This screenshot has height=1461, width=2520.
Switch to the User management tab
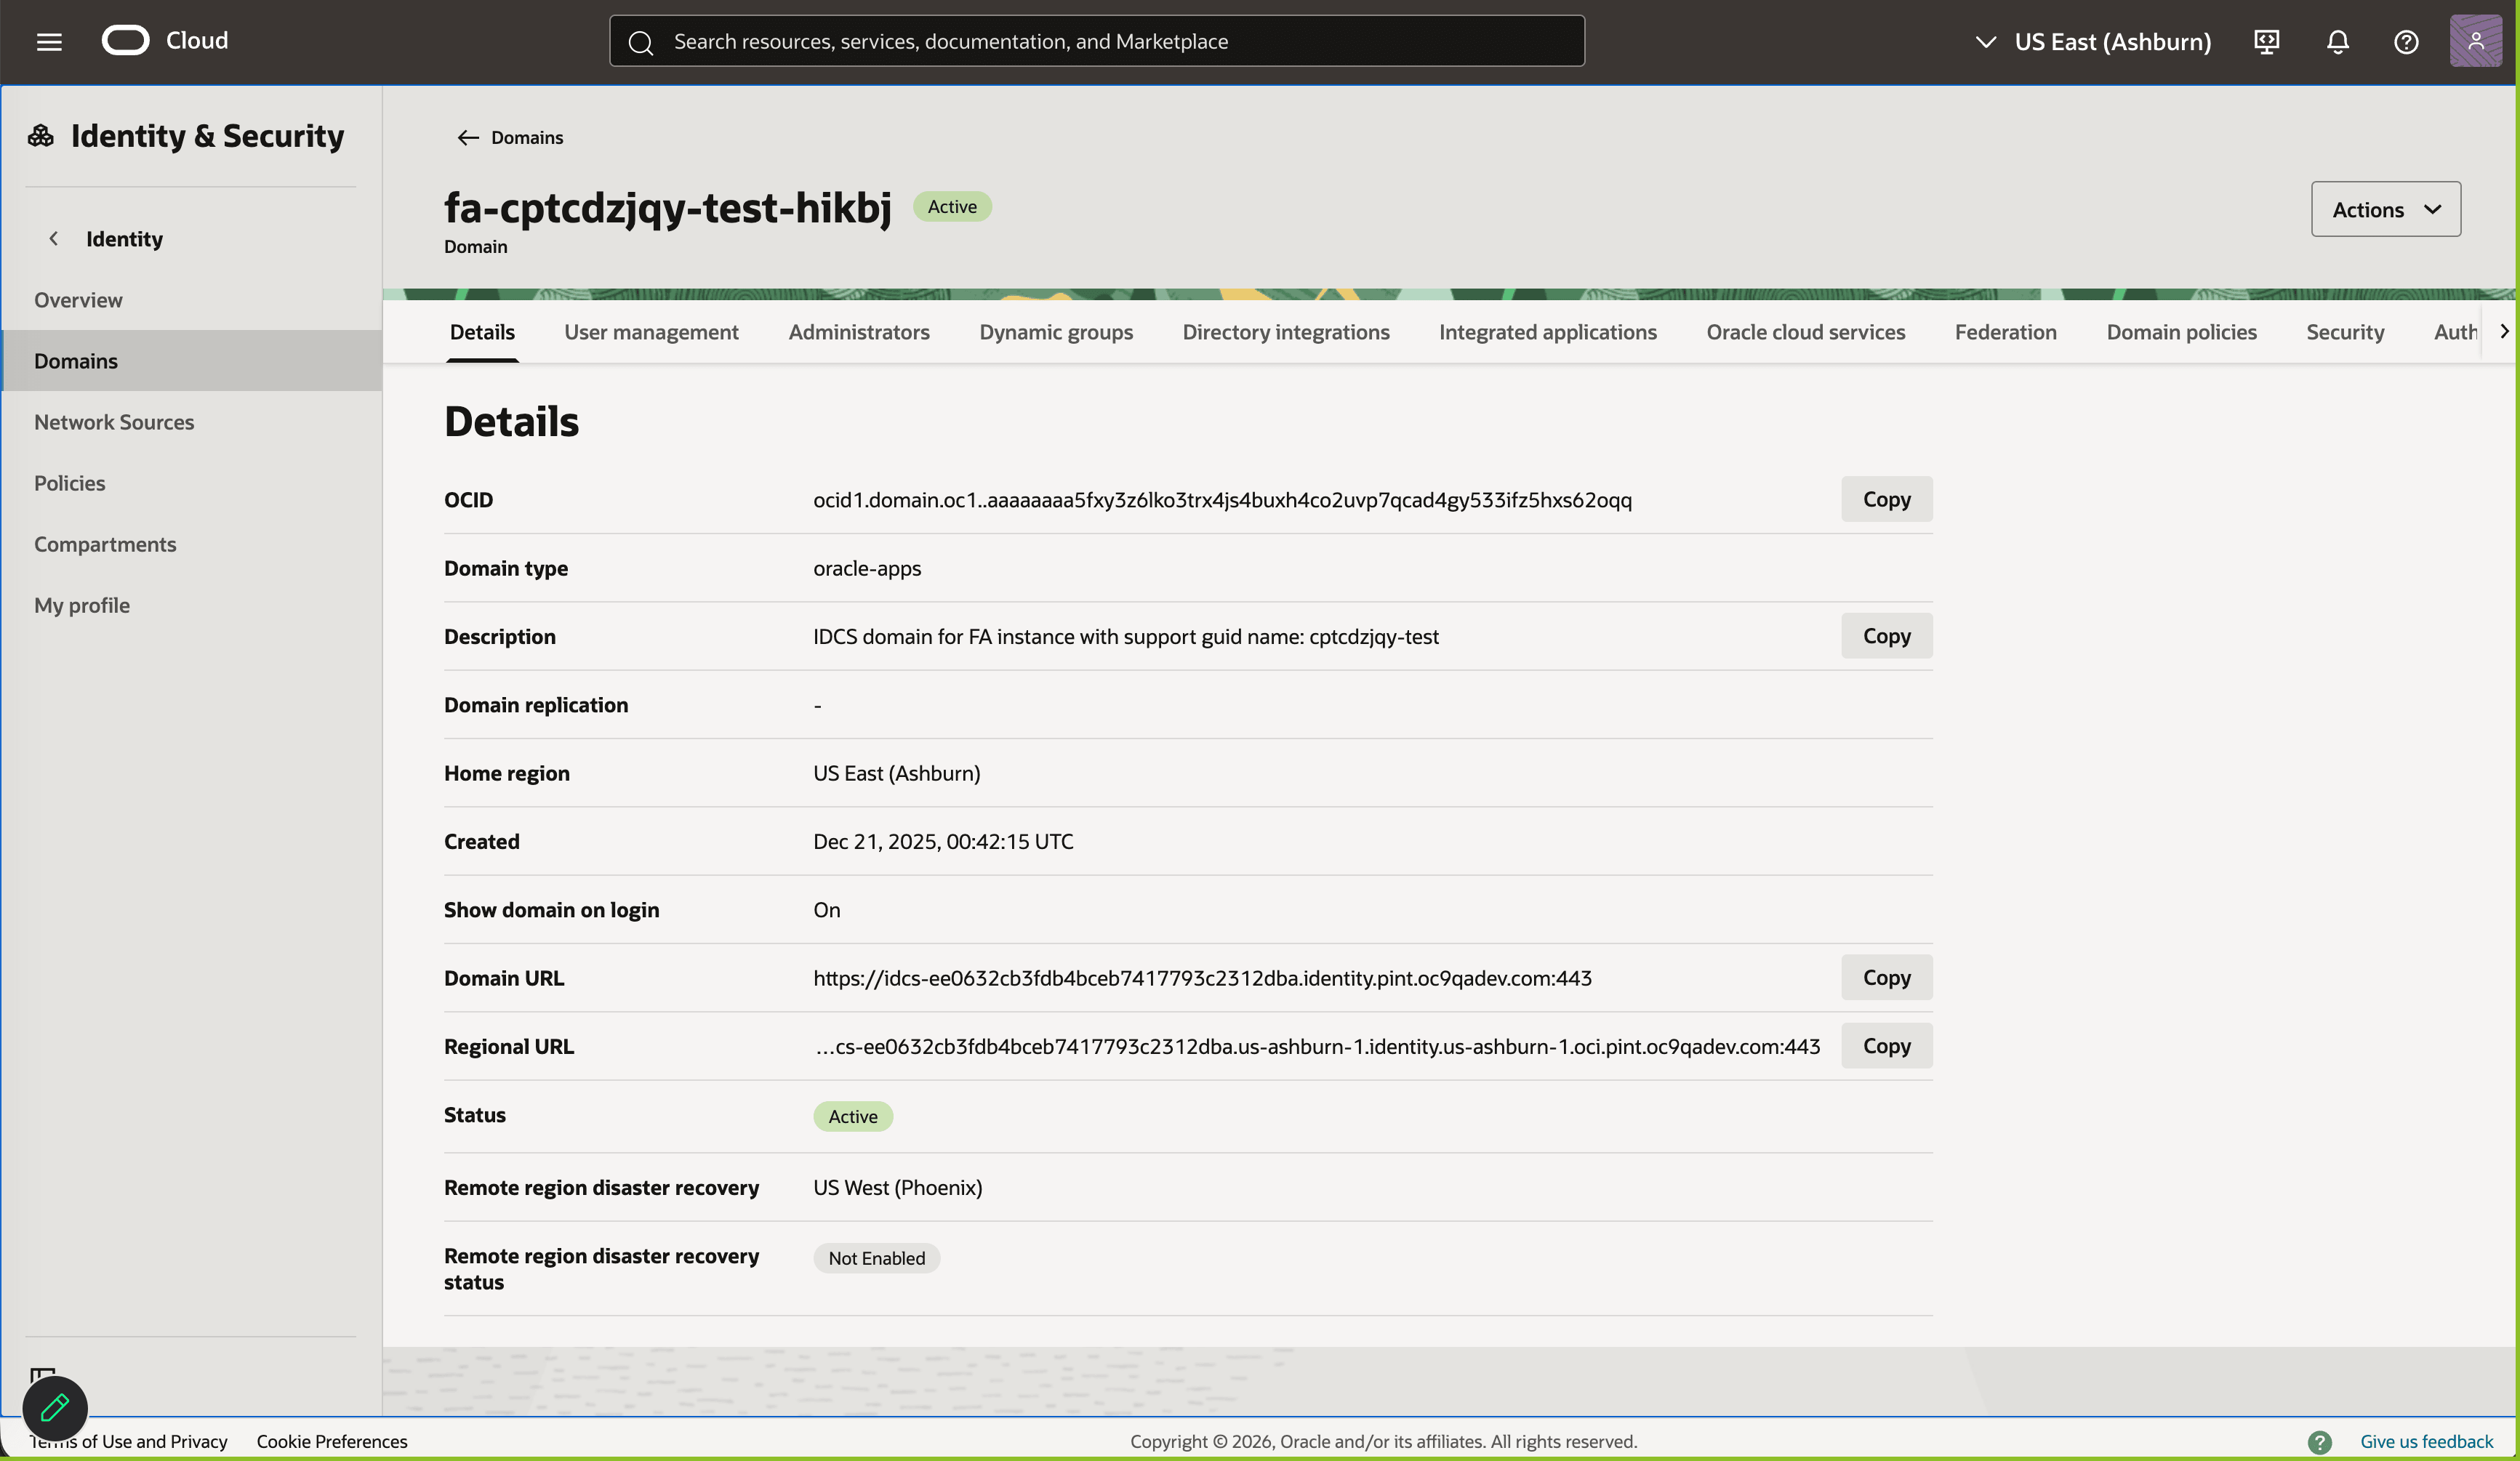pos(651,332)
